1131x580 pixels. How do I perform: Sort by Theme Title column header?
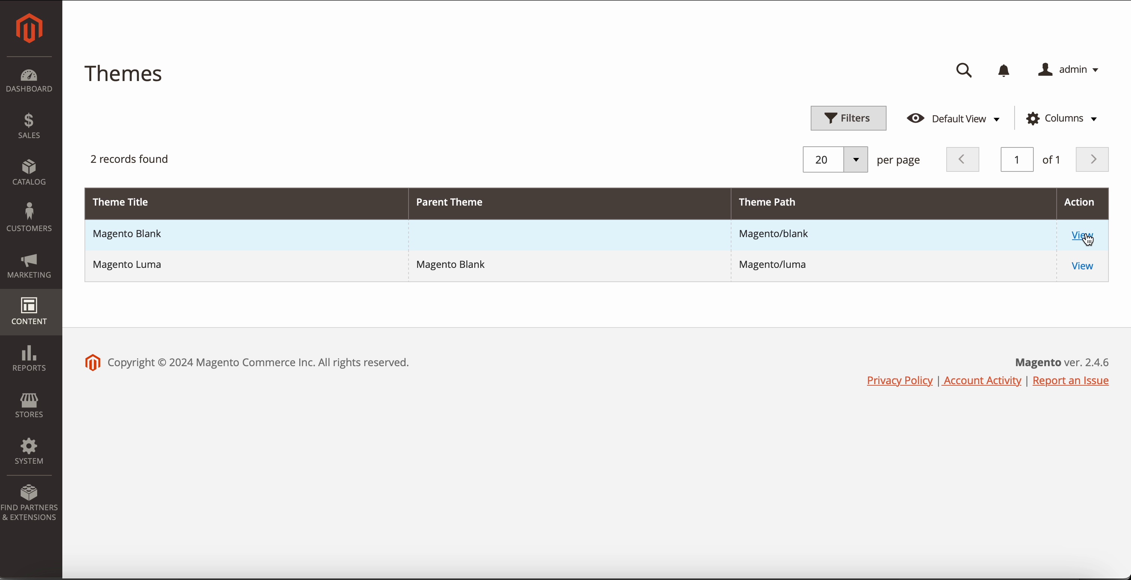point(120,202)
